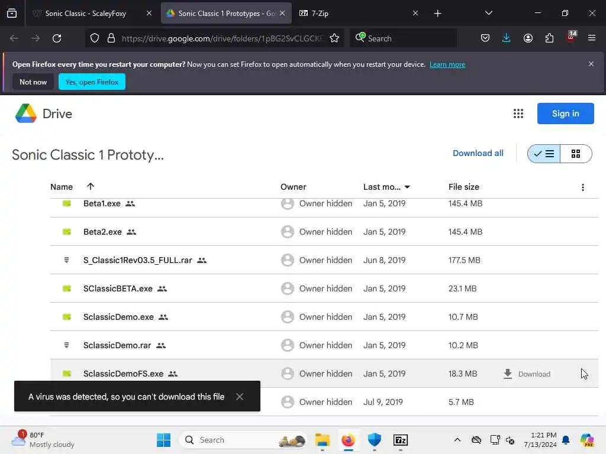The image size is (606, 454).
Task: Close the 7-Zip tab
Action: click(x=415, y=13)
